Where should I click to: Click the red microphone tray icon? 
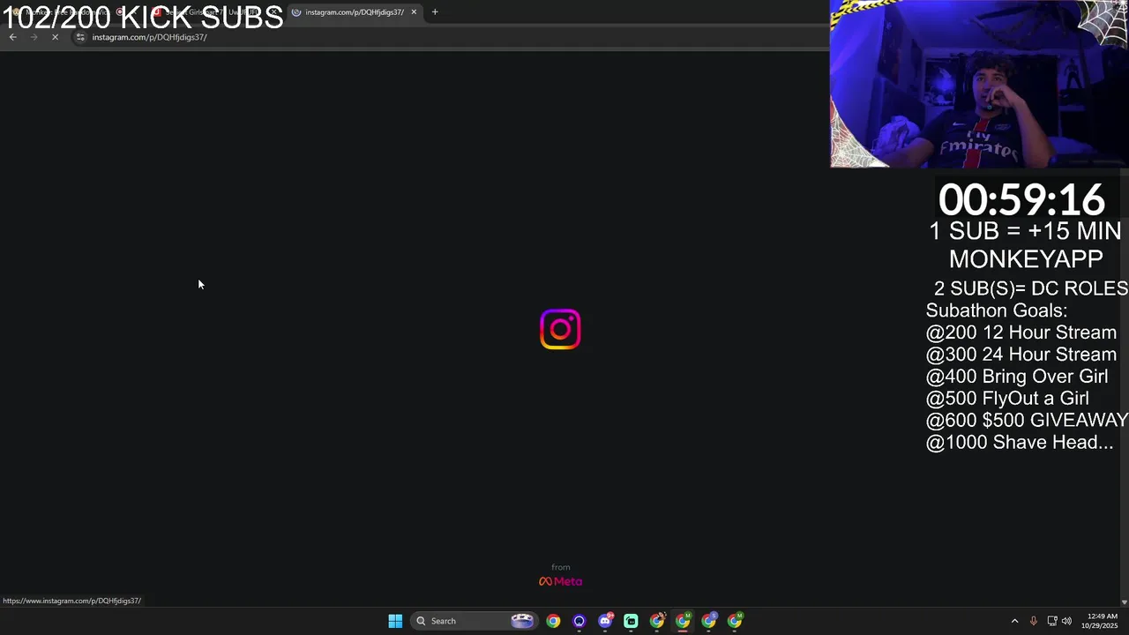[x=1033, y=621]
